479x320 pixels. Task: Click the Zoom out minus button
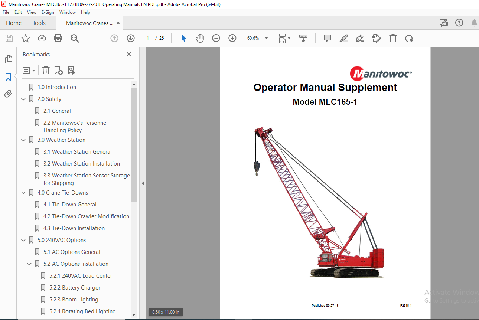click(216, 38)
